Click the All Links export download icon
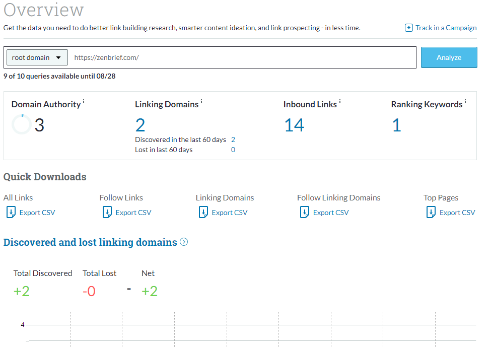The width and height of the screenshot is (490, 348). 11,212
